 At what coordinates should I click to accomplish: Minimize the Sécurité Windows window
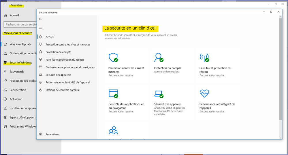coord(264,12)
